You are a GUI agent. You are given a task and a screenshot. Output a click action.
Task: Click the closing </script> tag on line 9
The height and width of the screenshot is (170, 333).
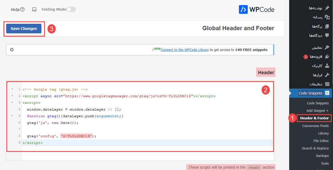[33, 143]
